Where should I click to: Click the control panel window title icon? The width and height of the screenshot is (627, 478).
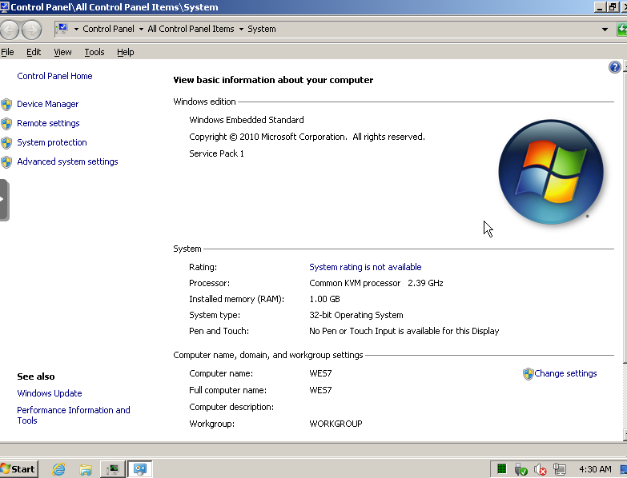click(4, 6)
